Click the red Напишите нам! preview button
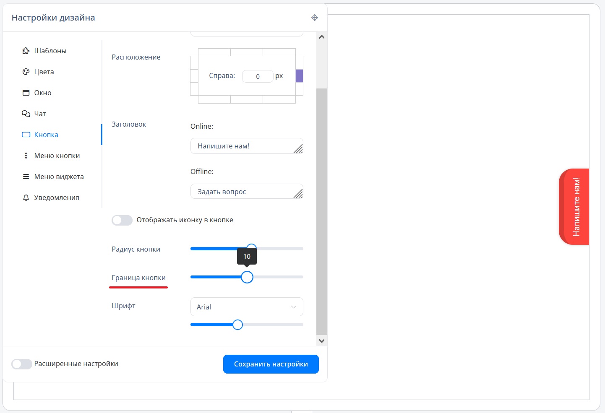This screenshot has width=605, height=413. click(x=574, y=207)
